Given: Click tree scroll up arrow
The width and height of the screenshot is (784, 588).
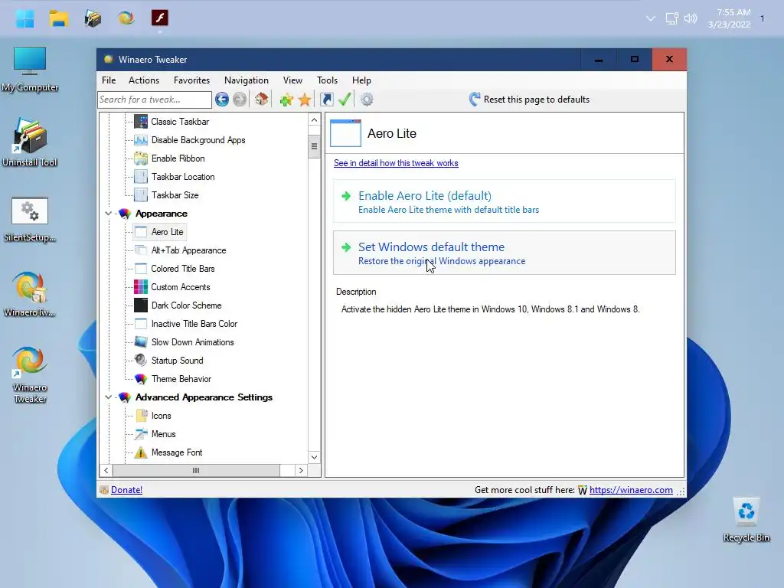Looking at the screenshot, I should point(314,120).
